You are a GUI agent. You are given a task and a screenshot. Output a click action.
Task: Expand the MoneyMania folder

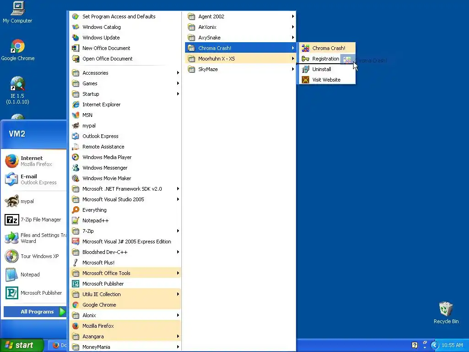[x=125, y=347]
